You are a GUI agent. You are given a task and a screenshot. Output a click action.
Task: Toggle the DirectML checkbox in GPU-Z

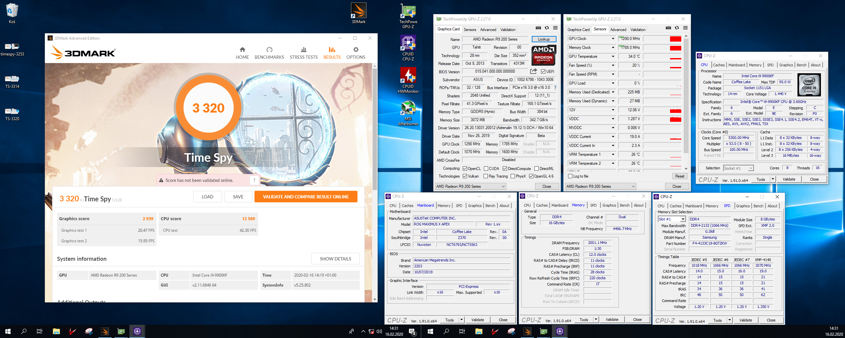[536, 169]
